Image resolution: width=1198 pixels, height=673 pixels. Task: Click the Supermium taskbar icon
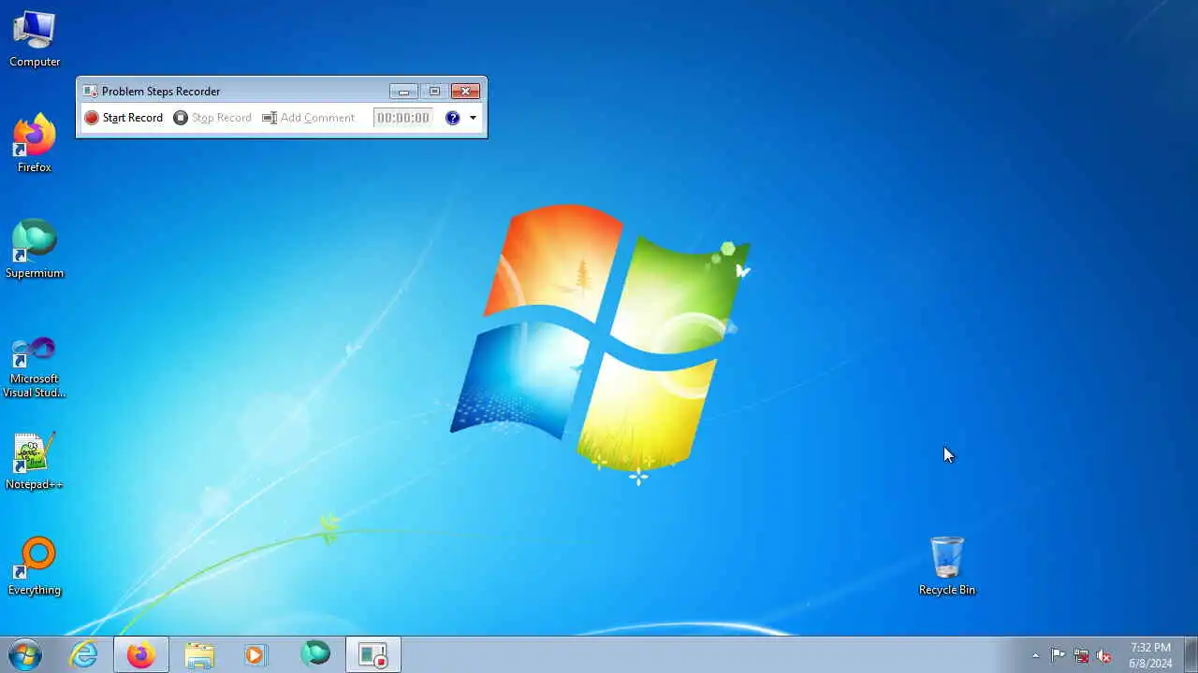click(x=315, y=655)
